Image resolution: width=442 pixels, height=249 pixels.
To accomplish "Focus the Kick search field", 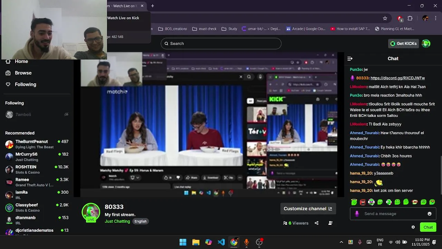I will pyautogui.click(x=221, y=44).
